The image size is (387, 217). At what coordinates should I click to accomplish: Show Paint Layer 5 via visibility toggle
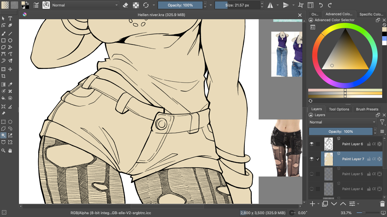point(312,174)
